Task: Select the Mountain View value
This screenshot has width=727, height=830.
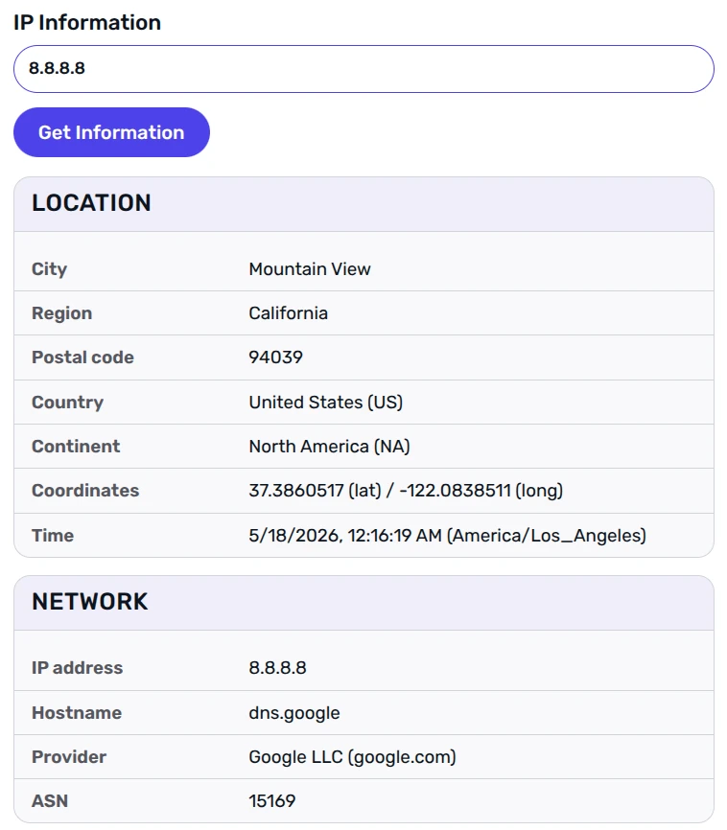Action: (x=310, y=269)
